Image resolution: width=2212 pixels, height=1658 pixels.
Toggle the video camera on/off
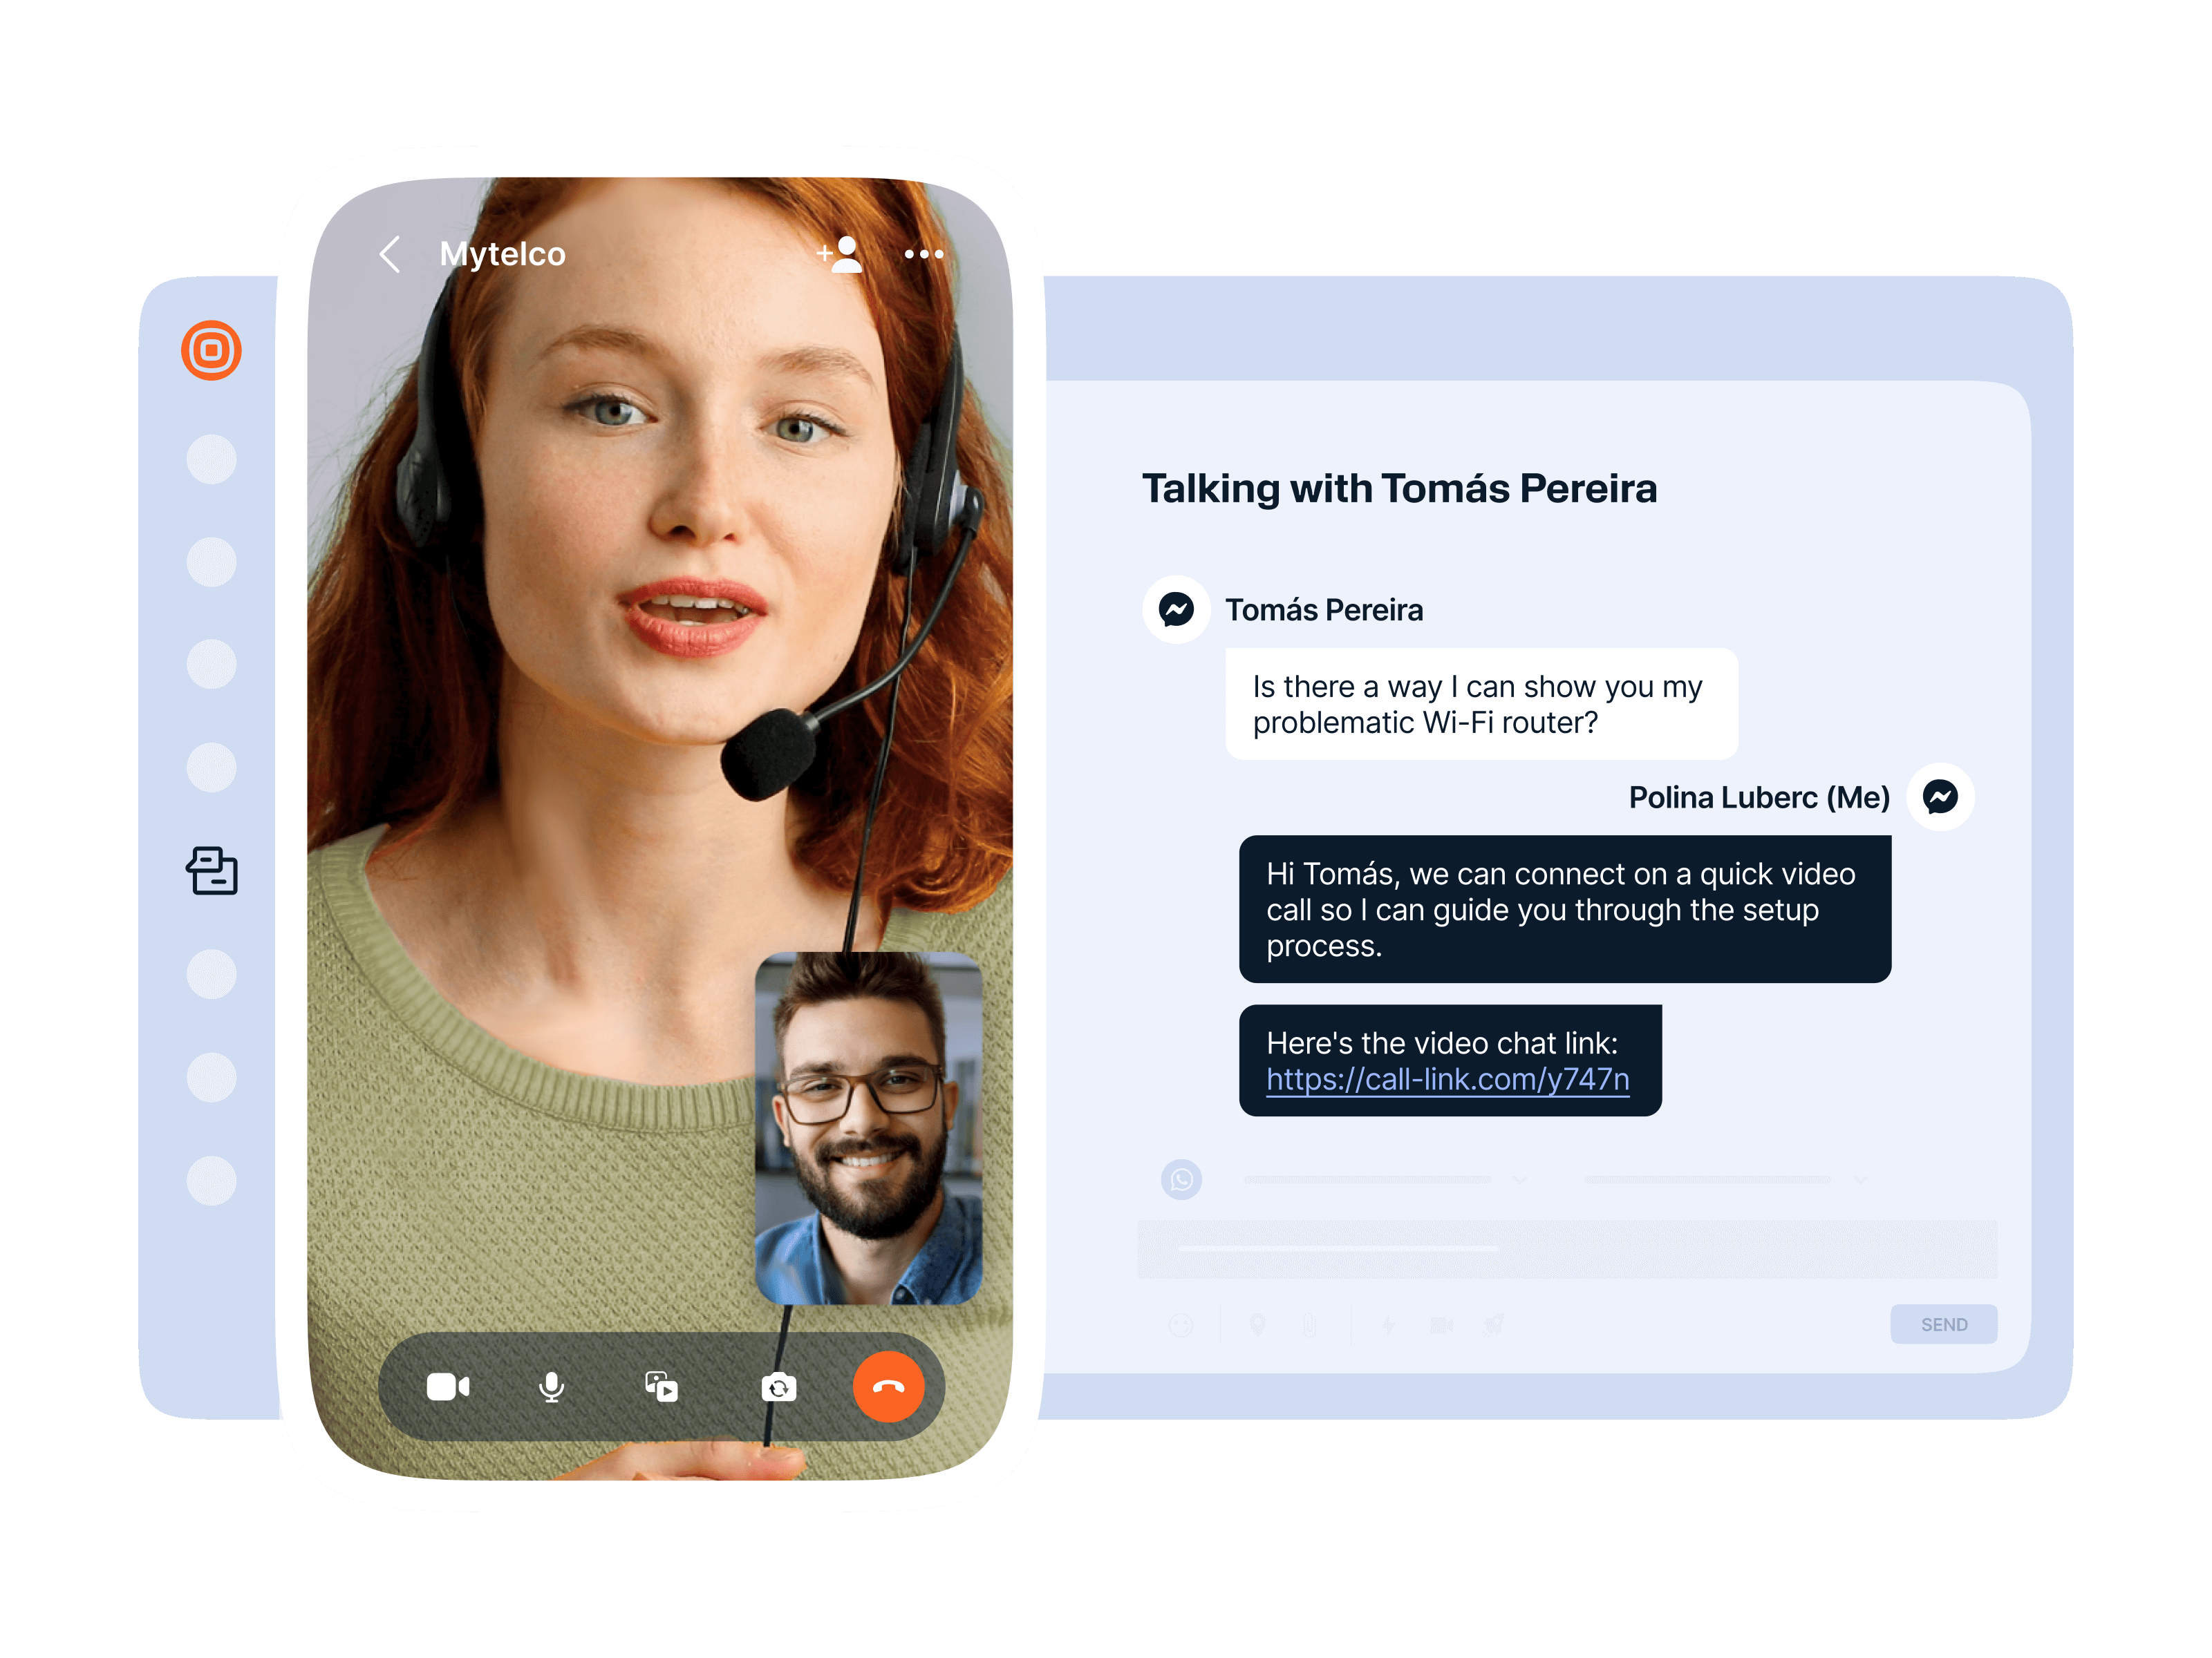pyautogui.click(x=447, y=1387)
